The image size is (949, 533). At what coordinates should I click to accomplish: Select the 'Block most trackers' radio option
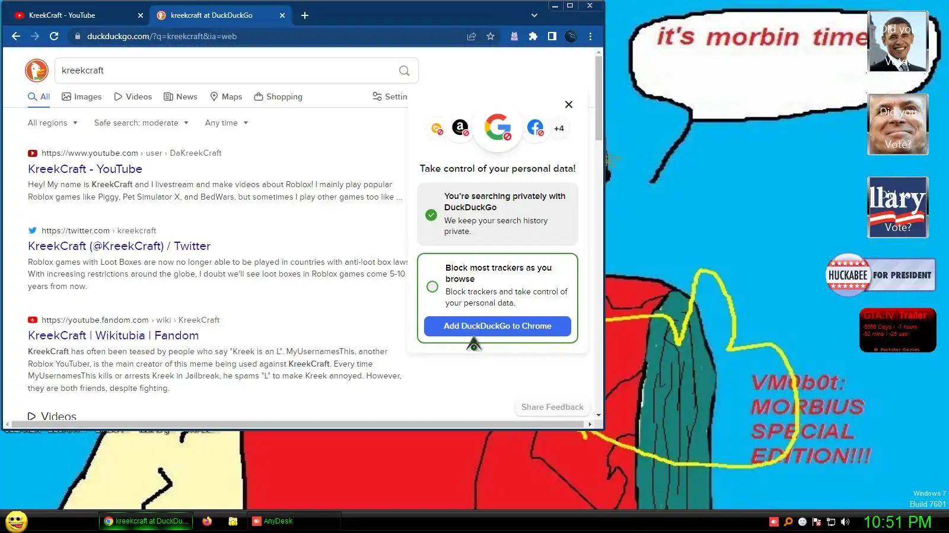point(432,287)
